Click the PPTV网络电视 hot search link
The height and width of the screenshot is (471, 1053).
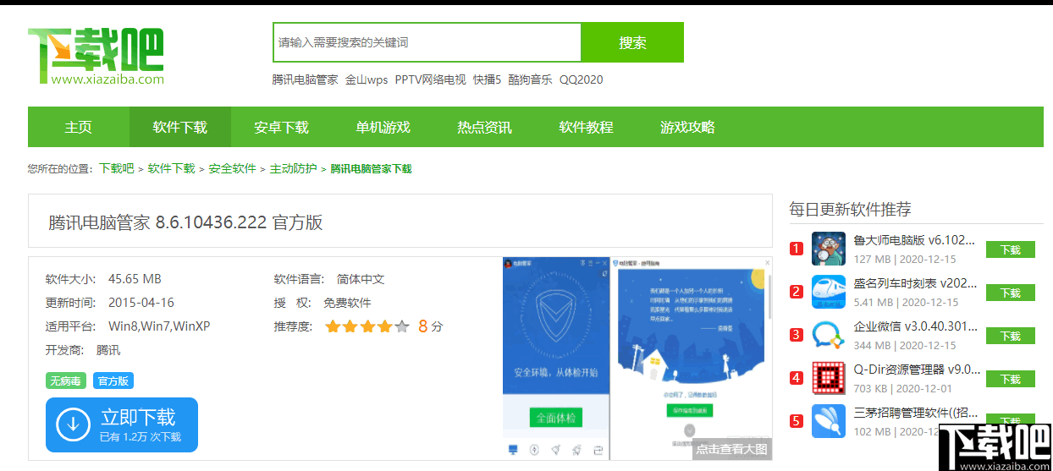[430, 79]
